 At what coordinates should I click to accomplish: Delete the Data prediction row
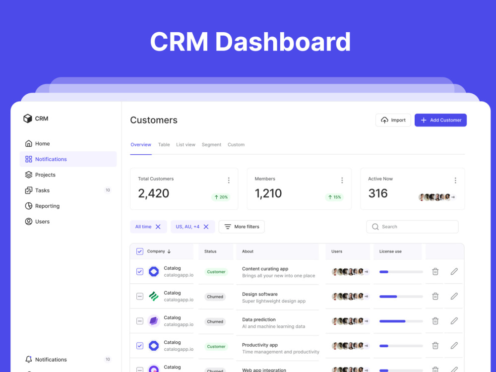coord(435,321)
